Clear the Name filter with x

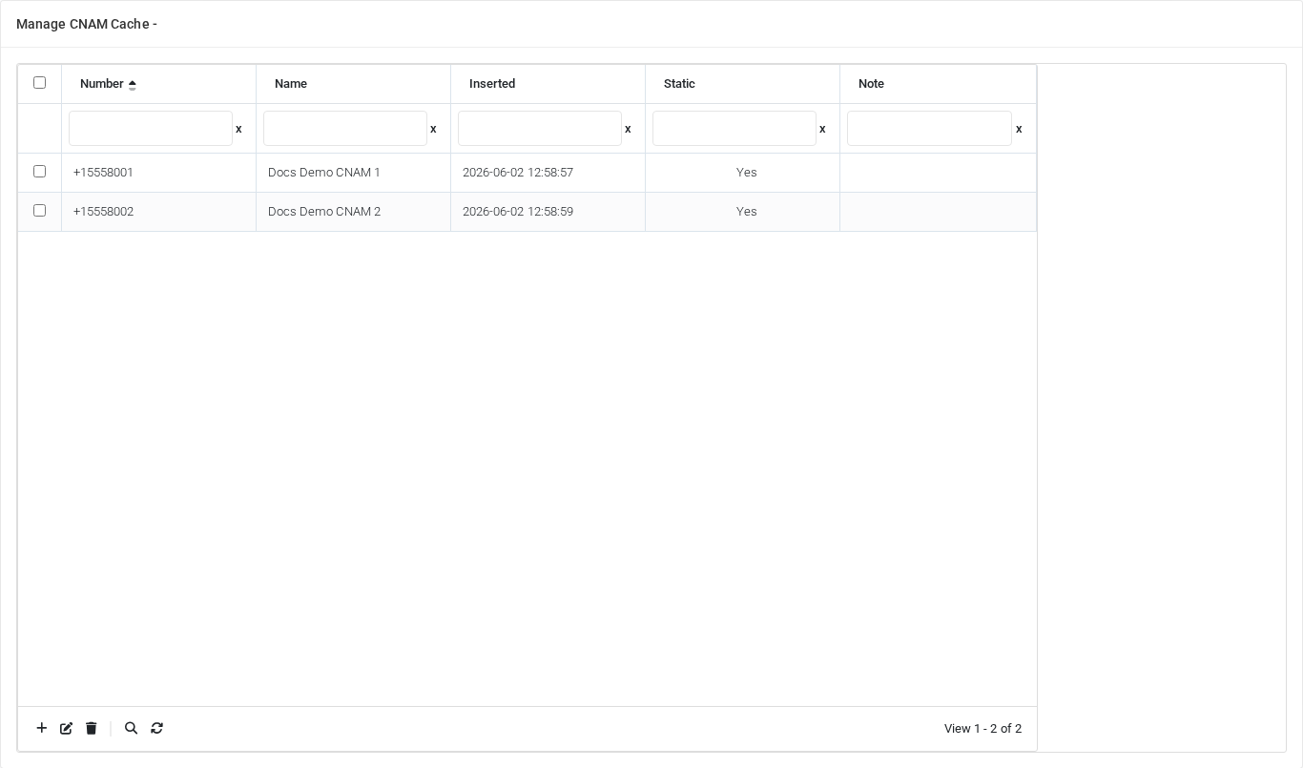tap(433, 129)
